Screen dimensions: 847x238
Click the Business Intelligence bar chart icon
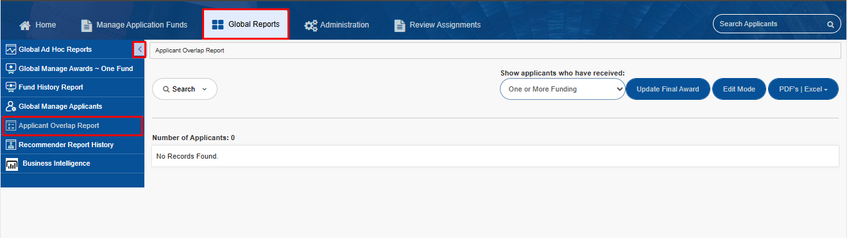[12, 164]
